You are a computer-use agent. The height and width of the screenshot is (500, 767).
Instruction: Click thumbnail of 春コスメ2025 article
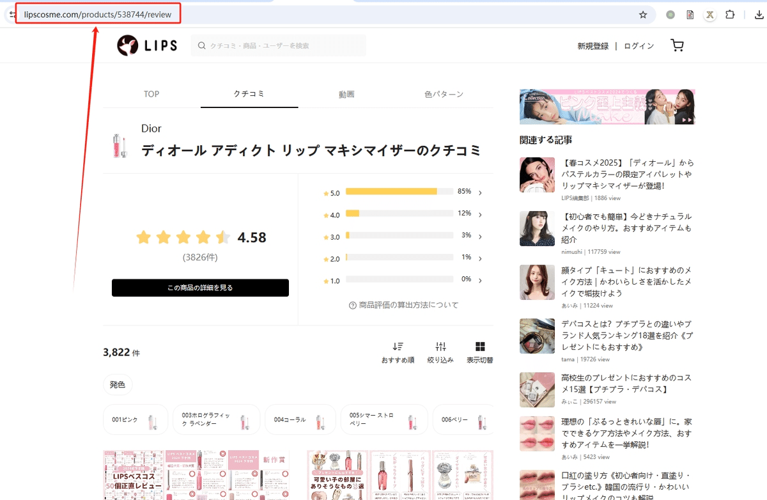(537, 175)
